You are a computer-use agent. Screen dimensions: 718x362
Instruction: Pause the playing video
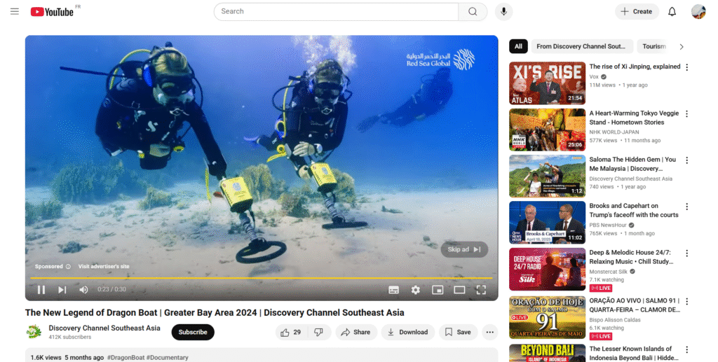click(x=41, y=290)
